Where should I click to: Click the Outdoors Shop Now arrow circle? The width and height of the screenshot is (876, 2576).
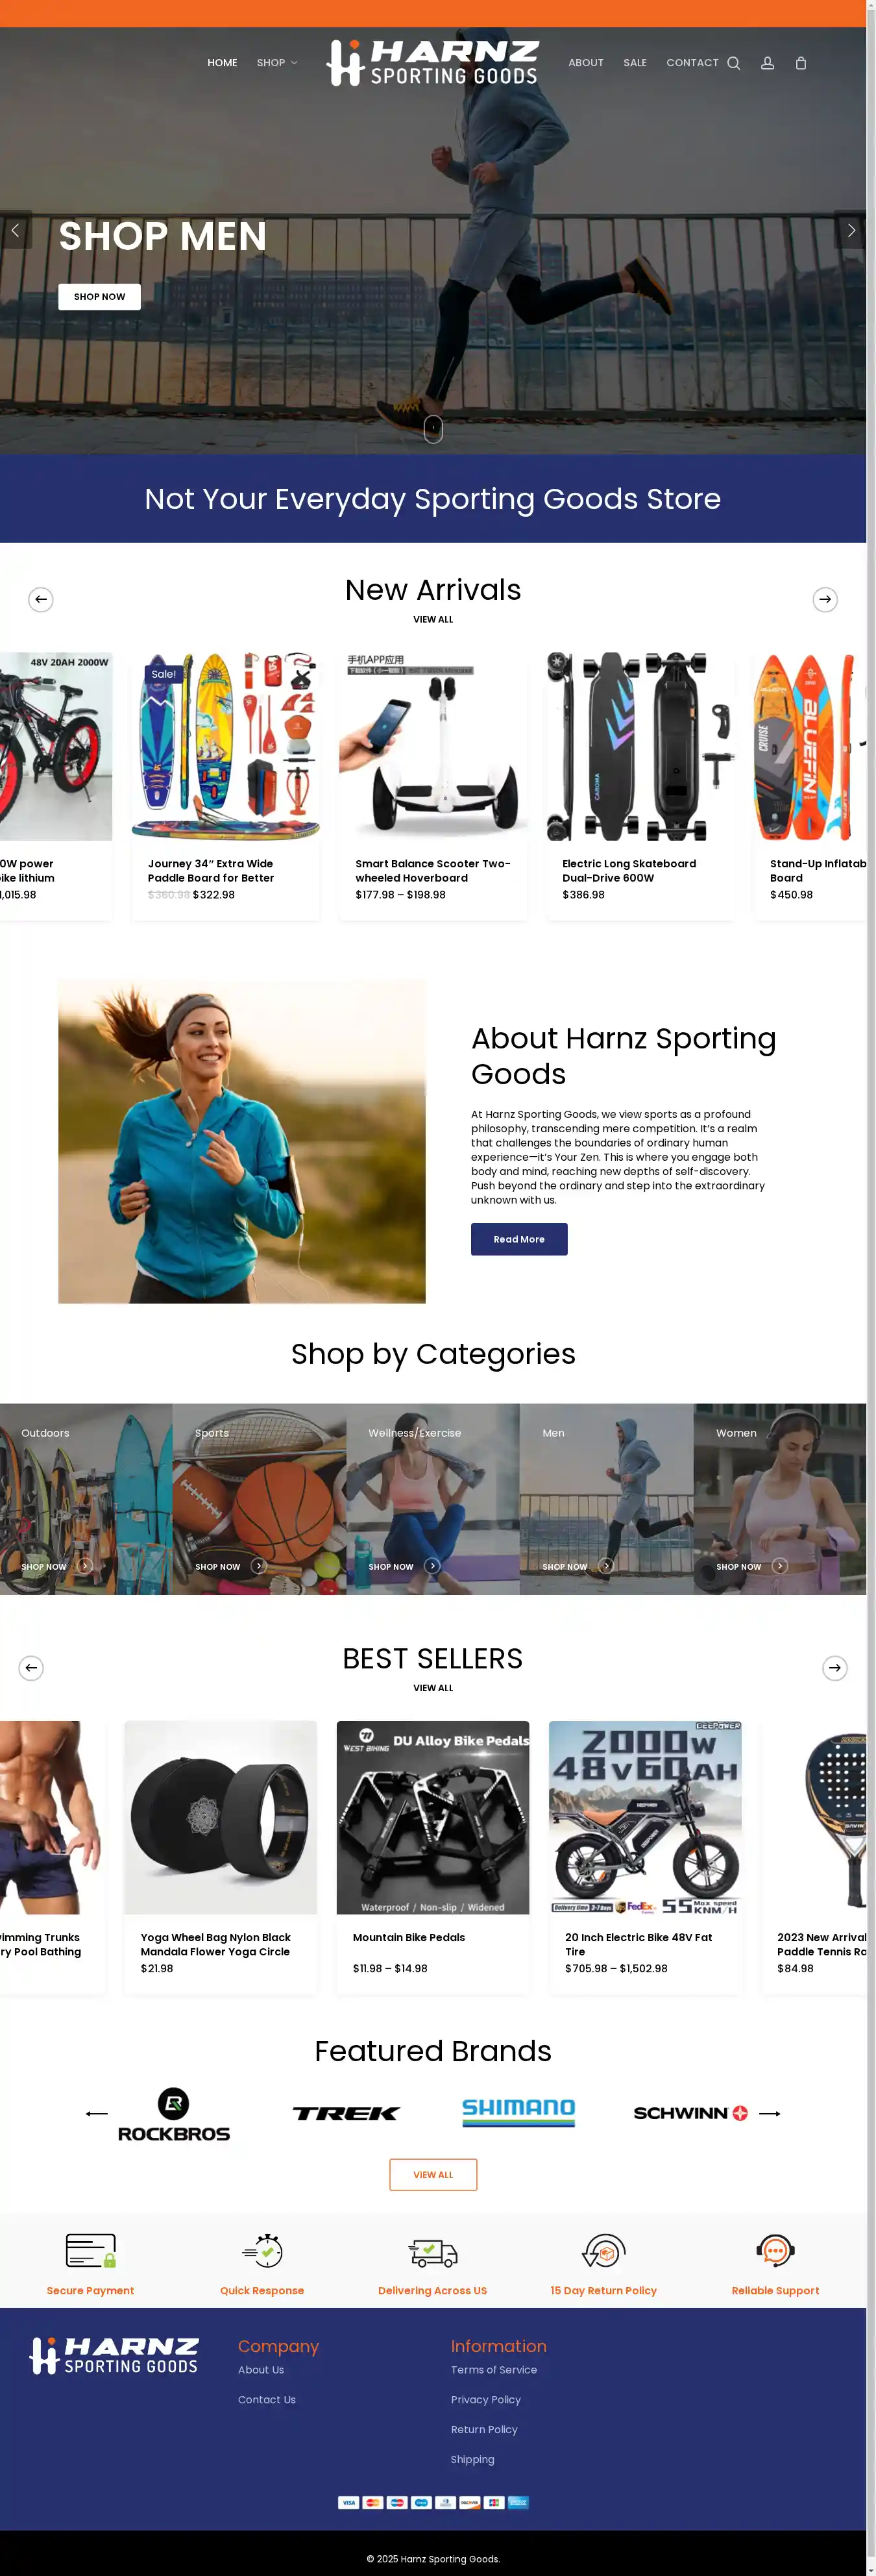(x=85, y=1565)
